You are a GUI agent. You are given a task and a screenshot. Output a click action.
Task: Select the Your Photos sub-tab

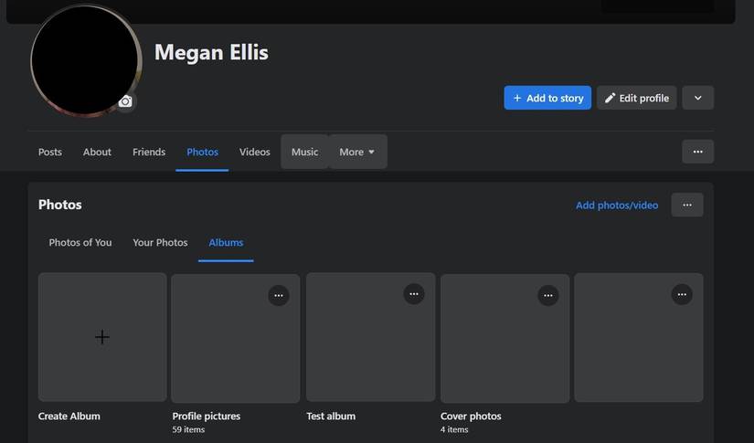[x=160, y=242]
